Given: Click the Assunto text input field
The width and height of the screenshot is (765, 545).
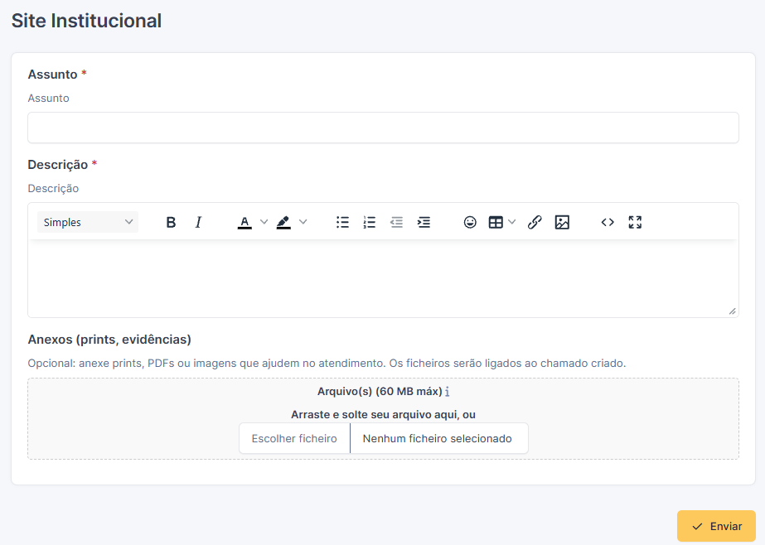Looking at the screenshot, I should tap(383, 128).
